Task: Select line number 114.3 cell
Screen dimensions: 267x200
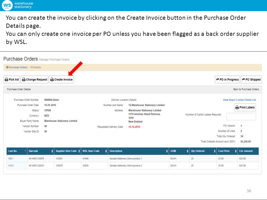Action: 17,166
